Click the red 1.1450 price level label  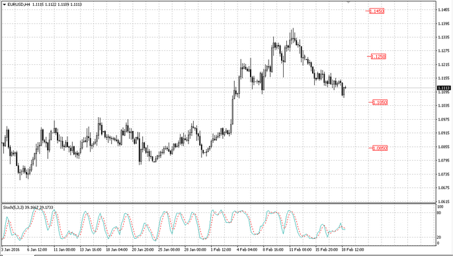tap(377, 11)
